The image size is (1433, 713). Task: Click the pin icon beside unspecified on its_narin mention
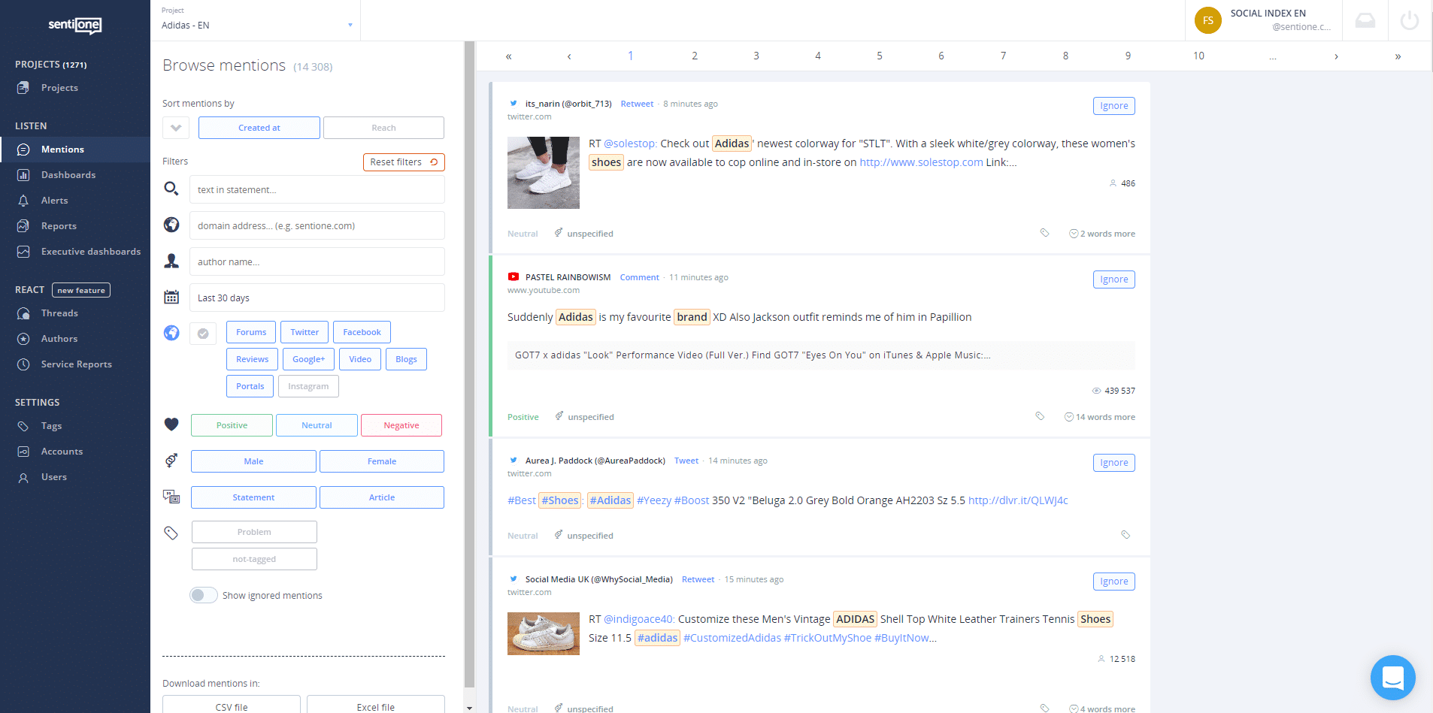click(559, 233)
